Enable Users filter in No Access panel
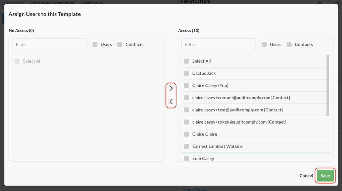 coord(95,44)
